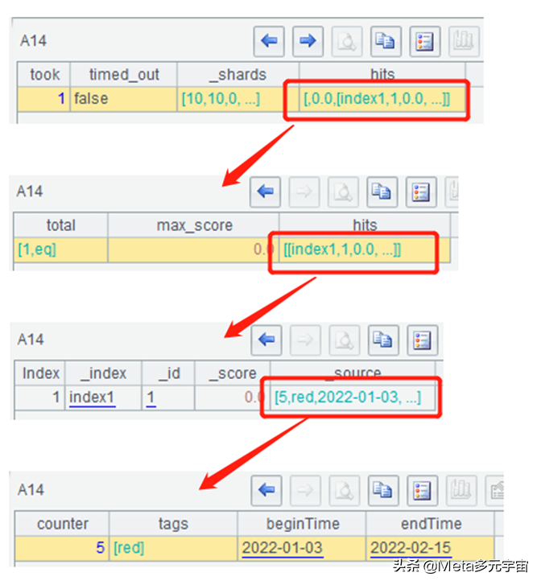Click the "_index" column header
The width and height of the screenshot is (541, 585).
tap(103, 373)
